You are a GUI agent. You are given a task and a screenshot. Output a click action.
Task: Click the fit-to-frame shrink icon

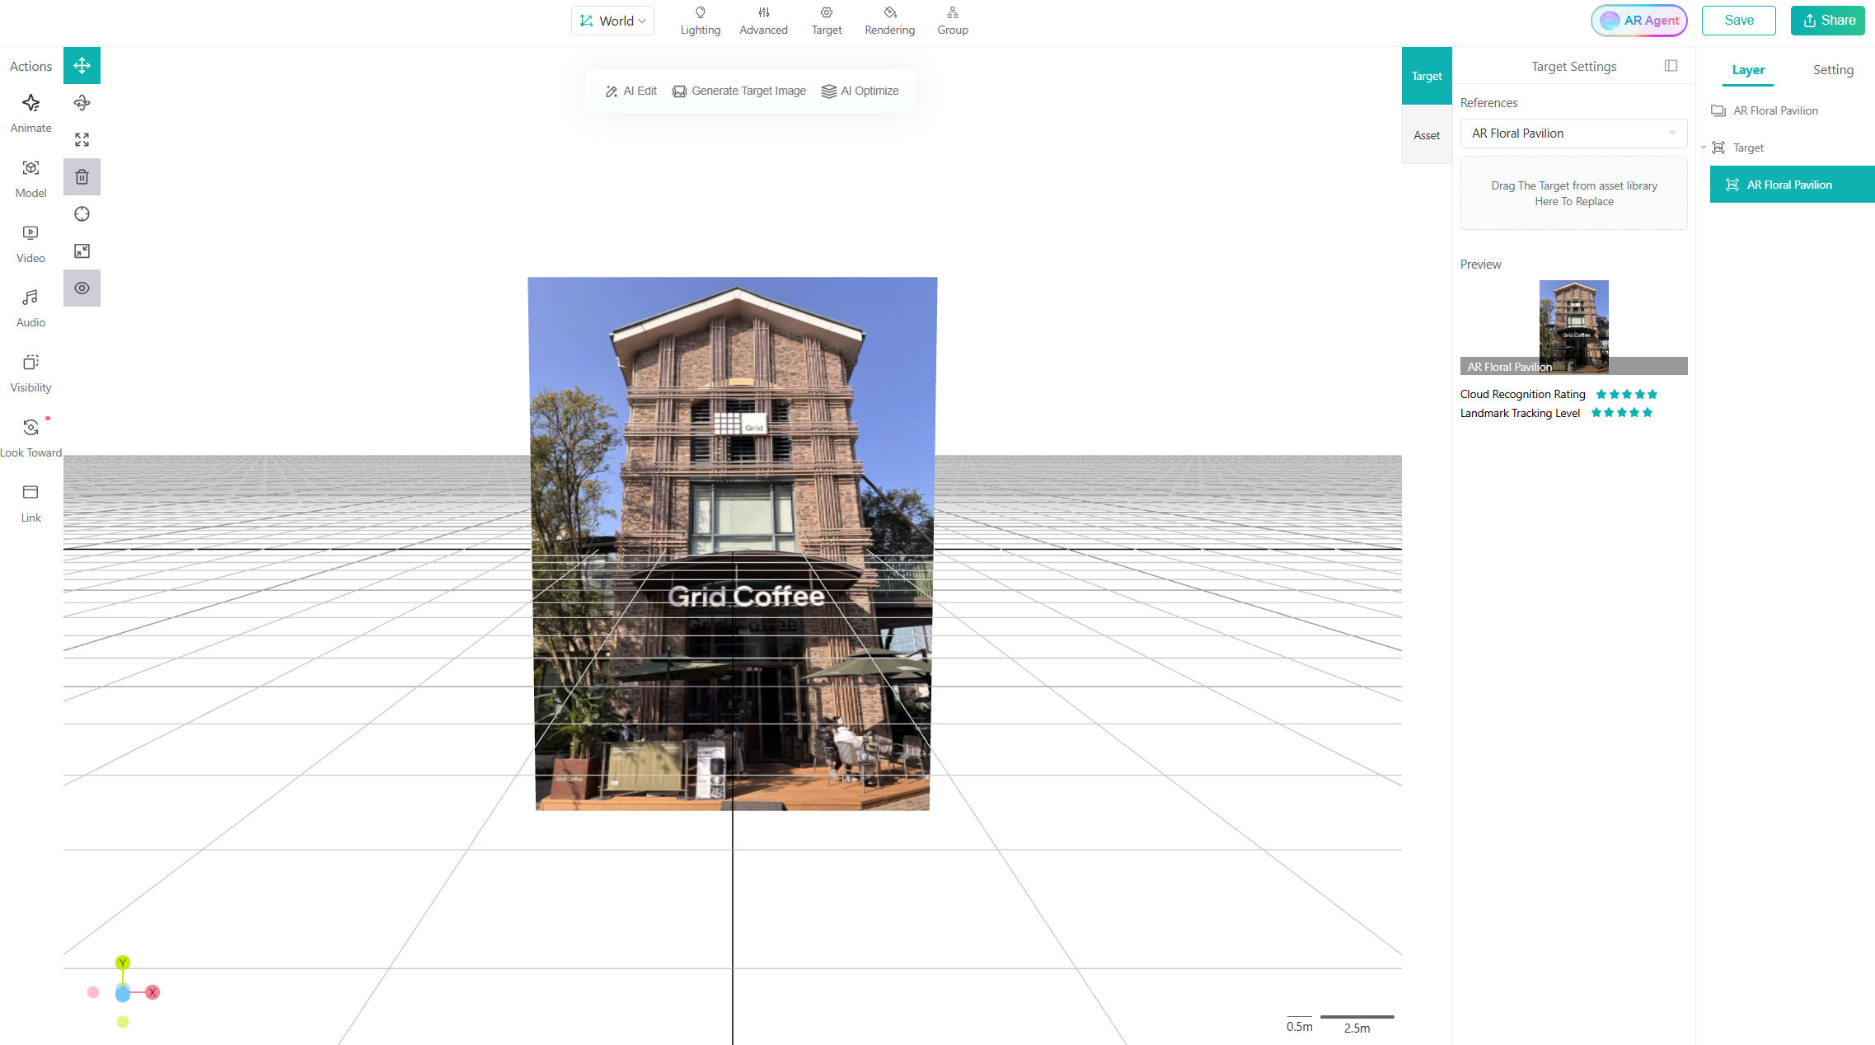point(82,251)
